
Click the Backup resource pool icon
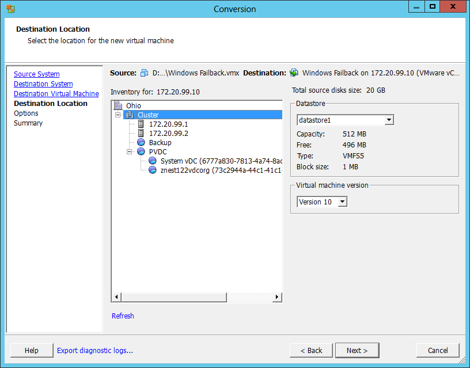pos(141,142)
